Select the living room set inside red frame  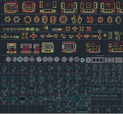pyautogui.click(x=48, y=7)
